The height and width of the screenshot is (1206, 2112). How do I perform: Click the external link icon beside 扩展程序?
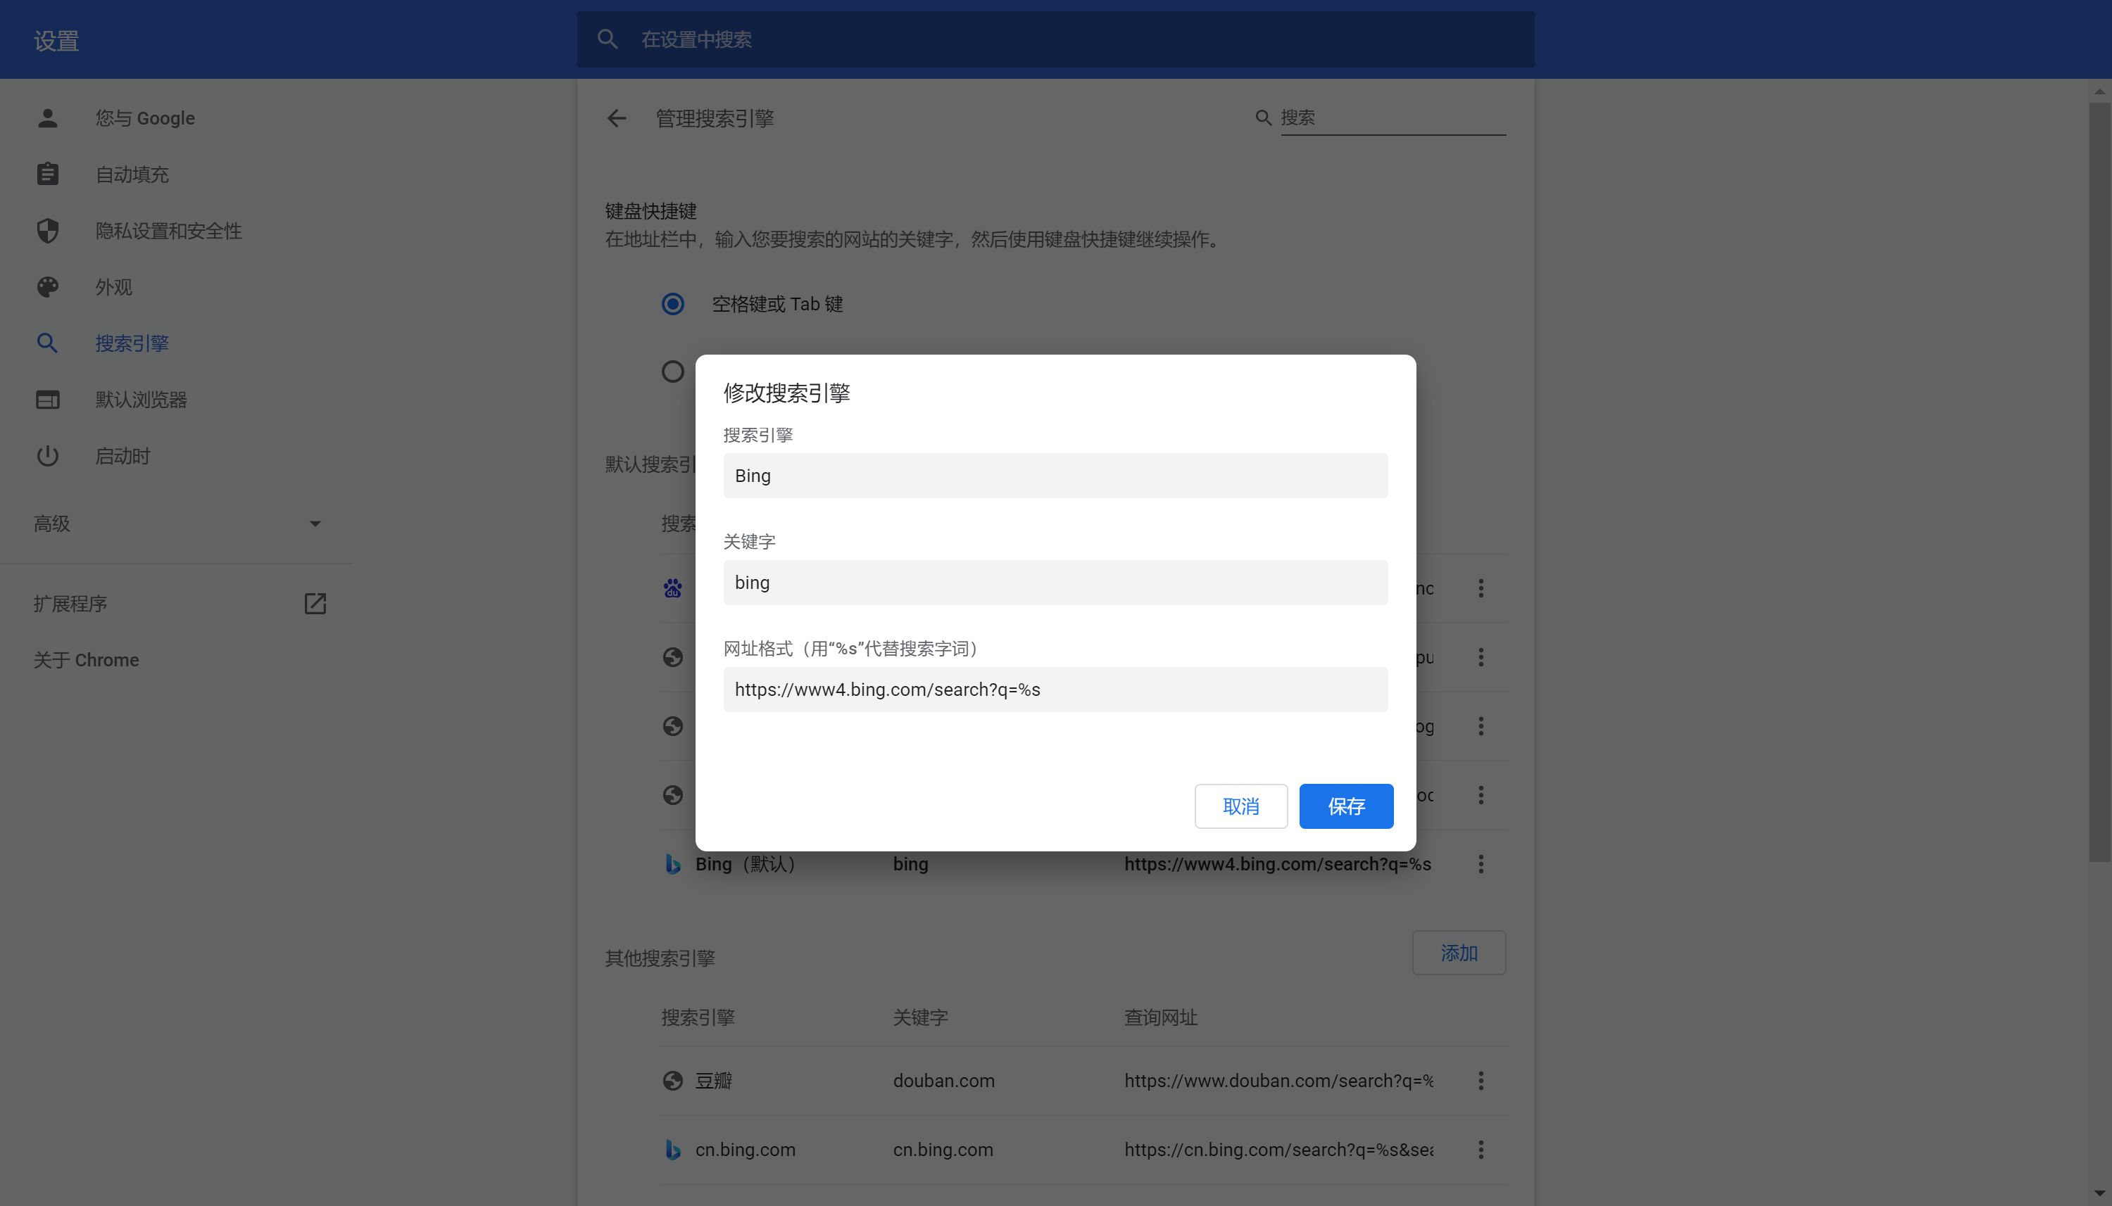coord(315,603)
